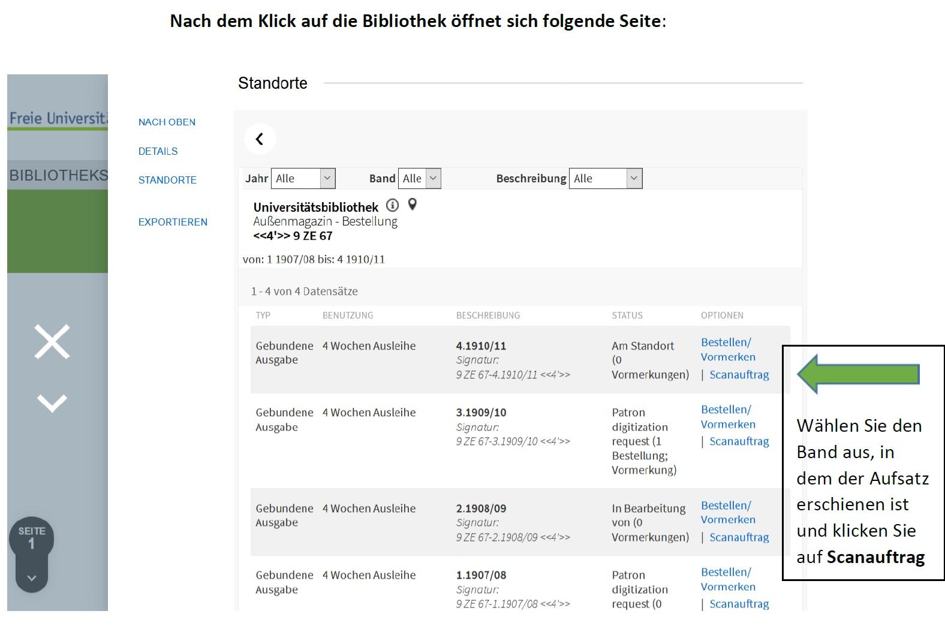Viewport: 945px width, 638px height.
Task: Click the map pin icon for Universitätsbibliothek
Action: (x=411, y=205)
